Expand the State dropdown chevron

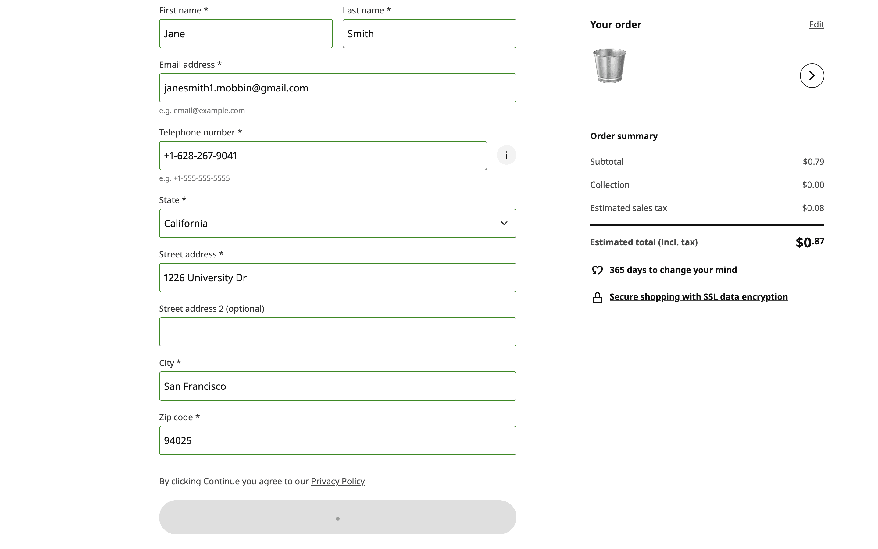coord(504,223)
